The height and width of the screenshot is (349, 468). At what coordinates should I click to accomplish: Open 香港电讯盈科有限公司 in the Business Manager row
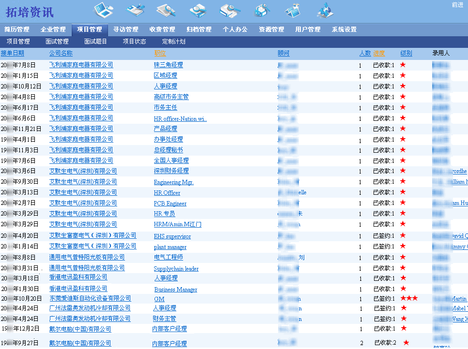[x=78, y=288]
